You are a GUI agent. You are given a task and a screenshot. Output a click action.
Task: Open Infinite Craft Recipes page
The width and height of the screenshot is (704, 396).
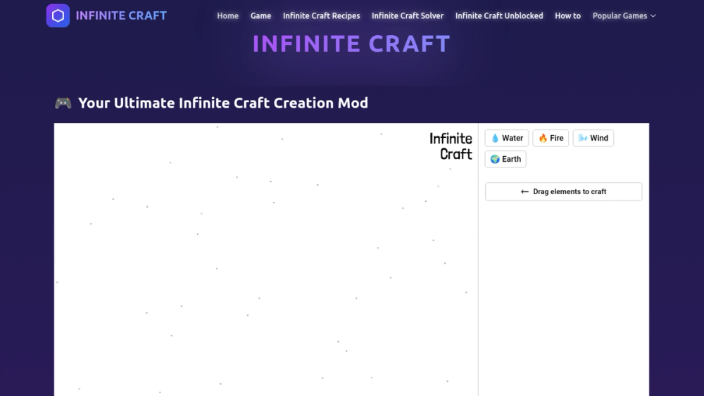[x=322, y=15]
